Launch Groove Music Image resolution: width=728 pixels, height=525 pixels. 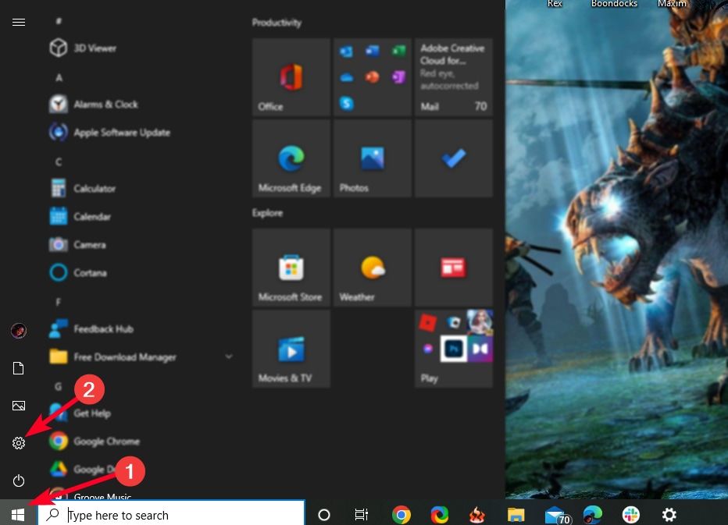[x=102, y=496]
